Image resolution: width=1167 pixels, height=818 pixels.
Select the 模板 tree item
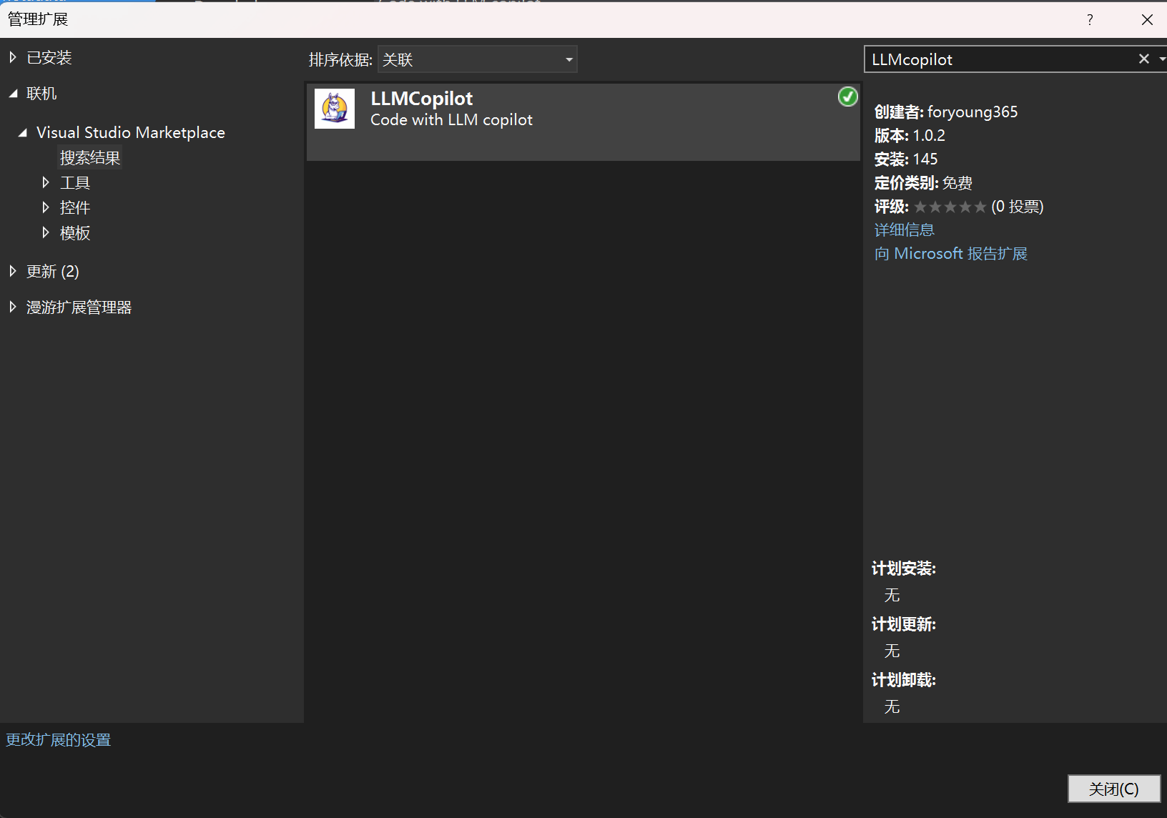[x=75, y=232]
